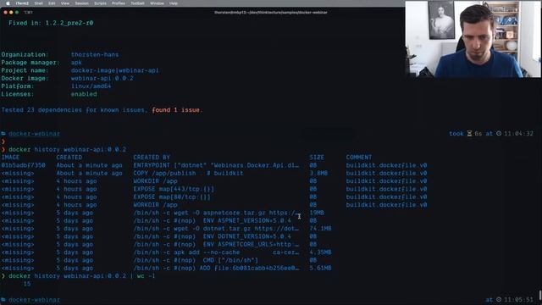The image size is (542, 305).
Task: Click the terminal scrollbar thumb at the right edge
Action: pos(540,296)
